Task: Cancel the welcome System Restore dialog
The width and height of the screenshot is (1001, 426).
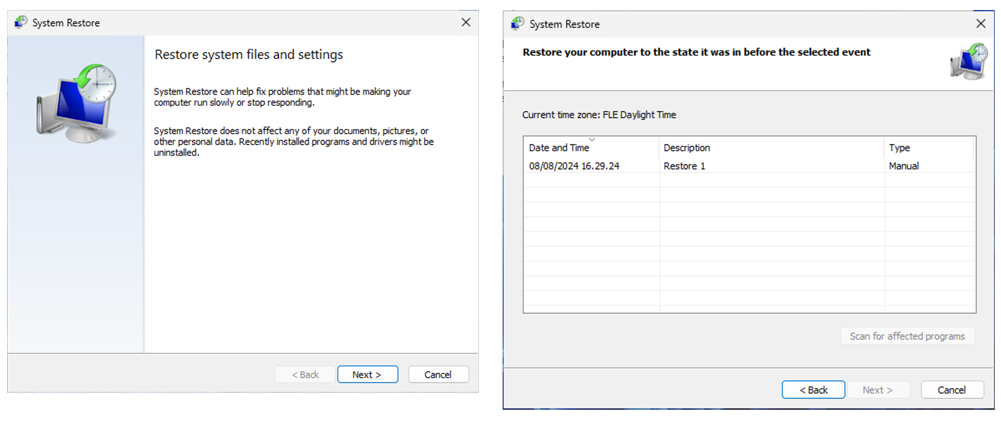Action: [437, 374]
